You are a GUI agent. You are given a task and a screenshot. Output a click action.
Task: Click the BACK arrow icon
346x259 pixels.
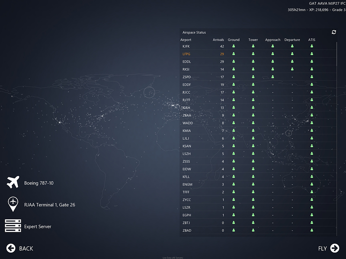pyautogui.click(x=10, y=248)
